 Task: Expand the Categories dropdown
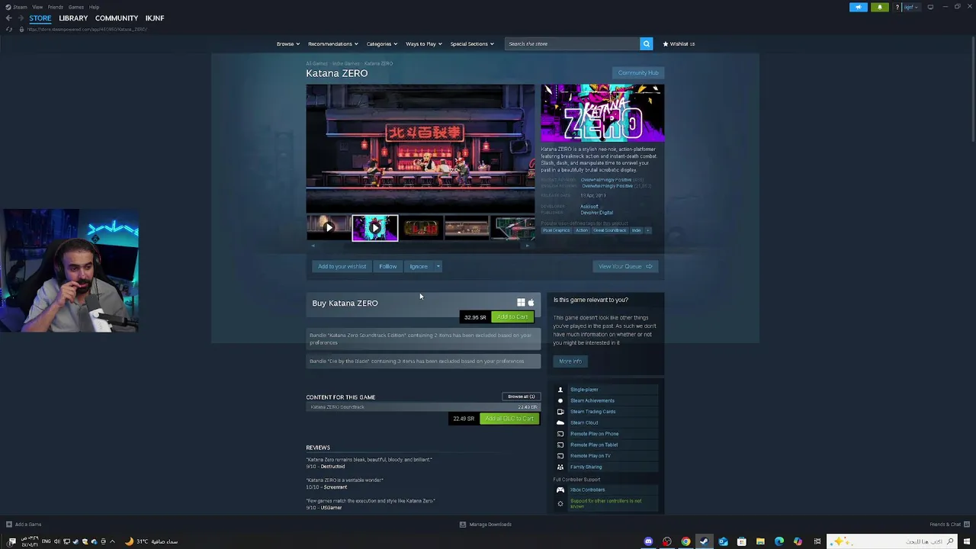pos(381,43)
